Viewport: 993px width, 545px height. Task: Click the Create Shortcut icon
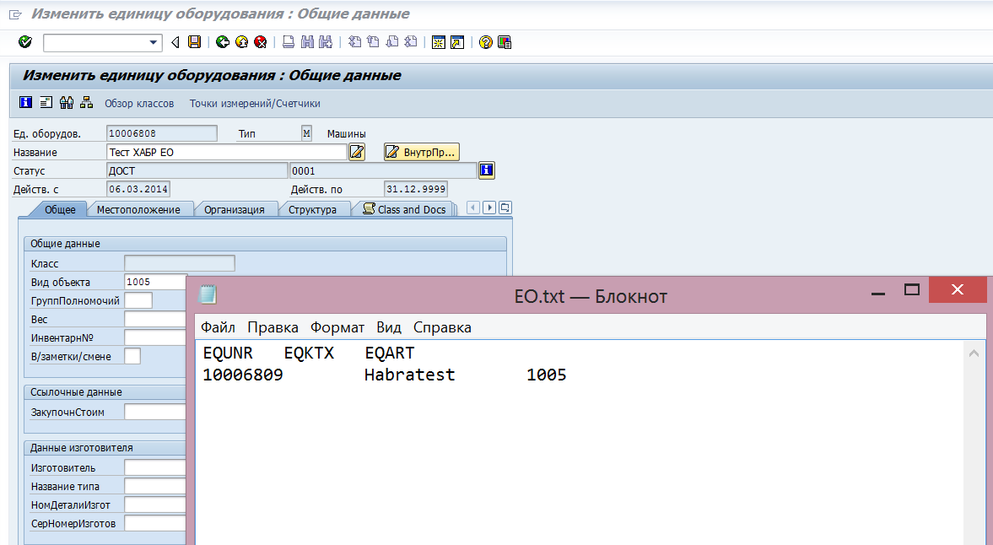(x=457, y=42)
